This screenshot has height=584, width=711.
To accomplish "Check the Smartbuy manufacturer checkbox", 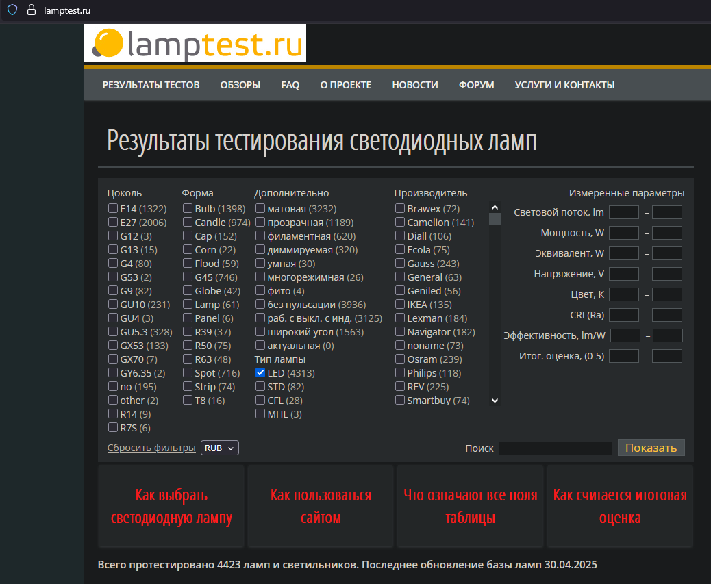I will click(400, 400).
